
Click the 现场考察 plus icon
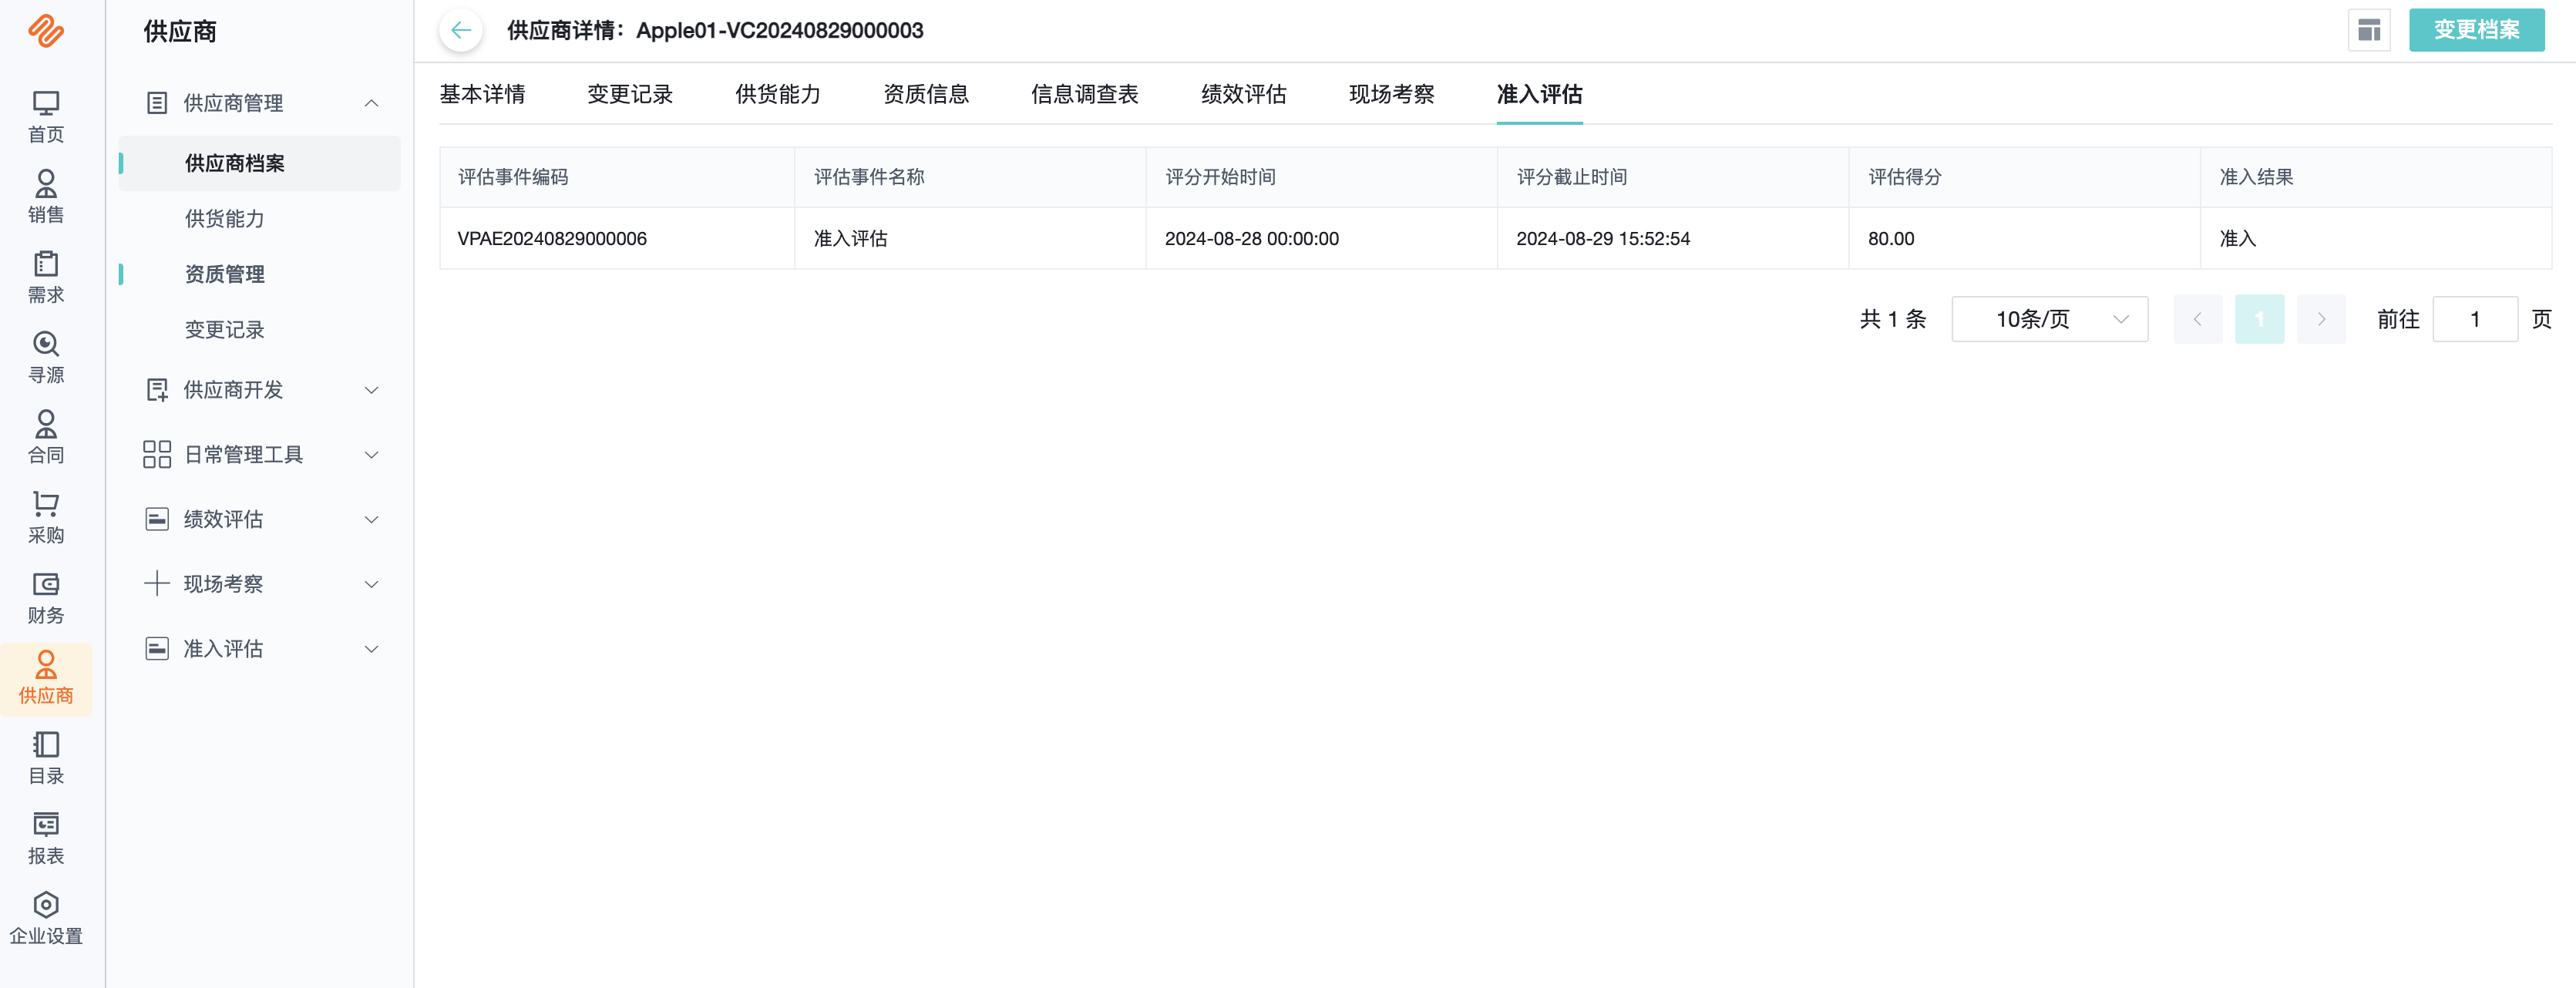[157, 583]
